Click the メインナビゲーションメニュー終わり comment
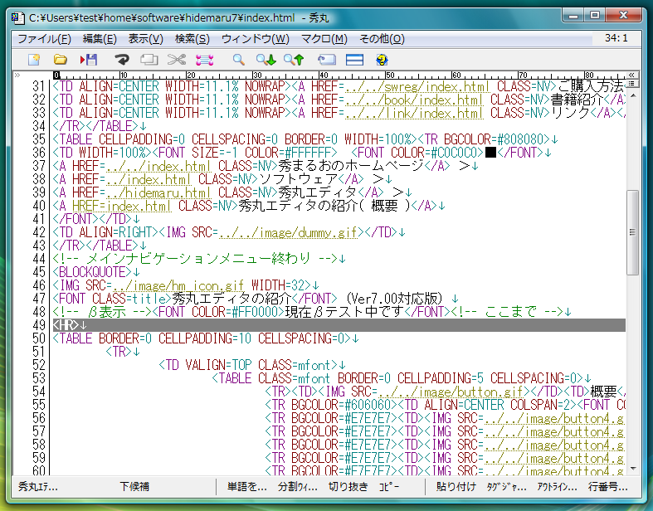The height and width of the screenshot is (511, 653). 198,259
